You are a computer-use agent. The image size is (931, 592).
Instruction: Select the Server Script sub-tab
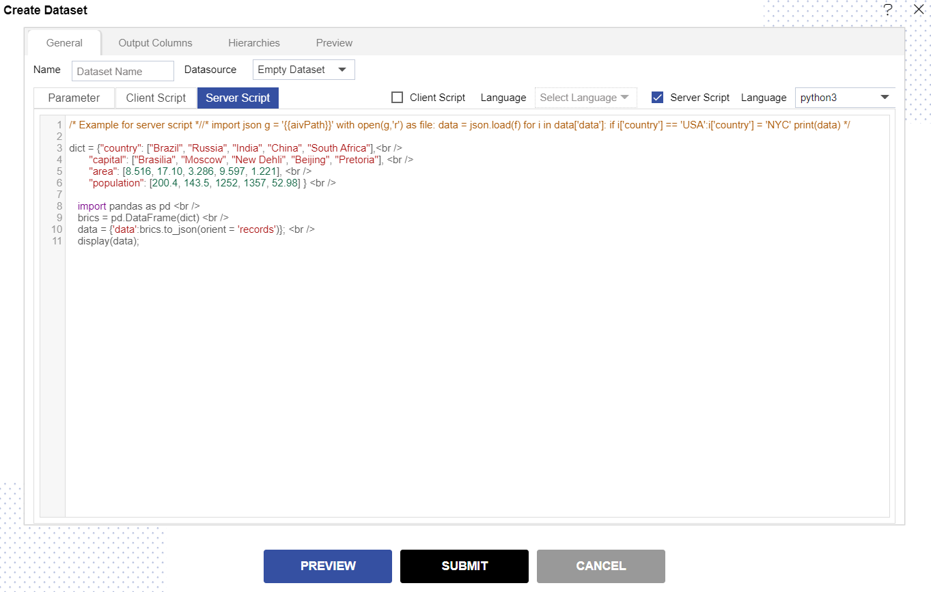coord(238,98)
